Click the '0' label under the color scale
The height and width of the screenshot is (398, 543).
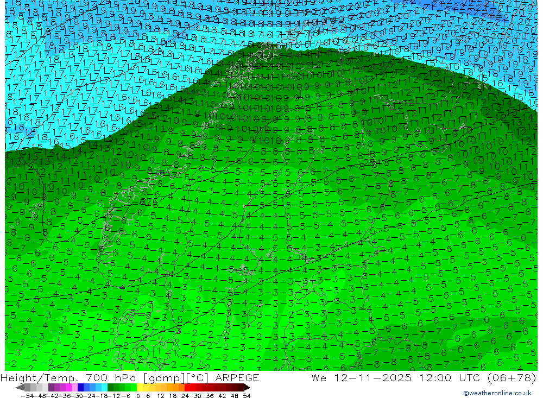point(138,396)
